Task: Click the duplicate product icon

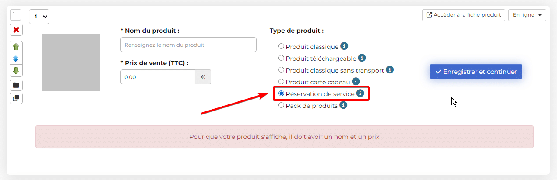Action: [x=16, y=98]
